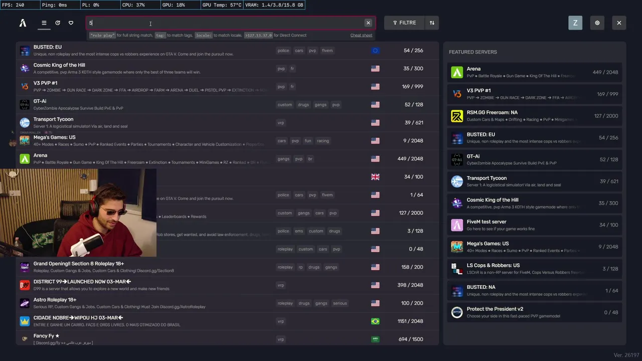The image size is (642, 361).
Task: Click 'fivem' tag on BUSTED: EU row
Action: (327, 50)
